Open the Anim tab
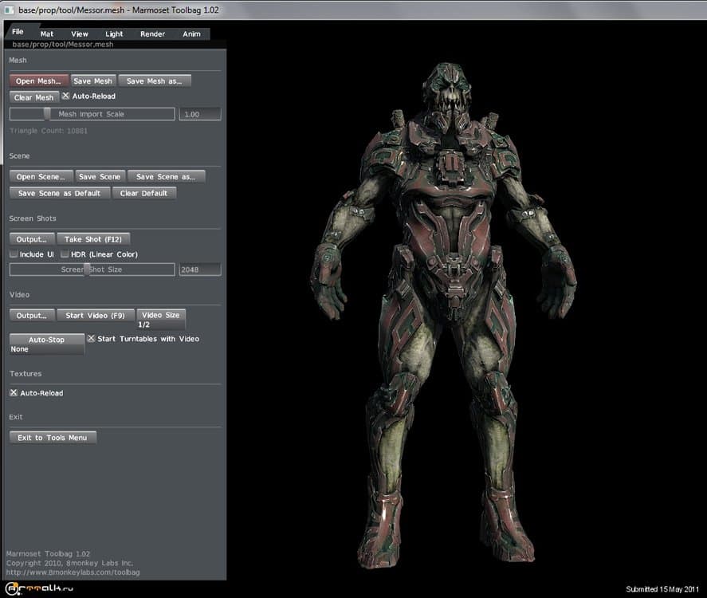The height and width of the screenshot is (598, 707). click(x=191, y=34)
